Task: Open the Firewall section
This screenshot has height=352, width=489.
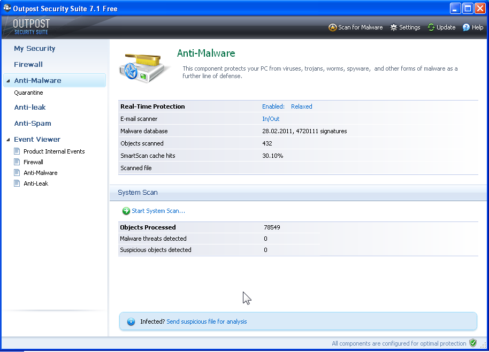Action: (x=28, y=65)
